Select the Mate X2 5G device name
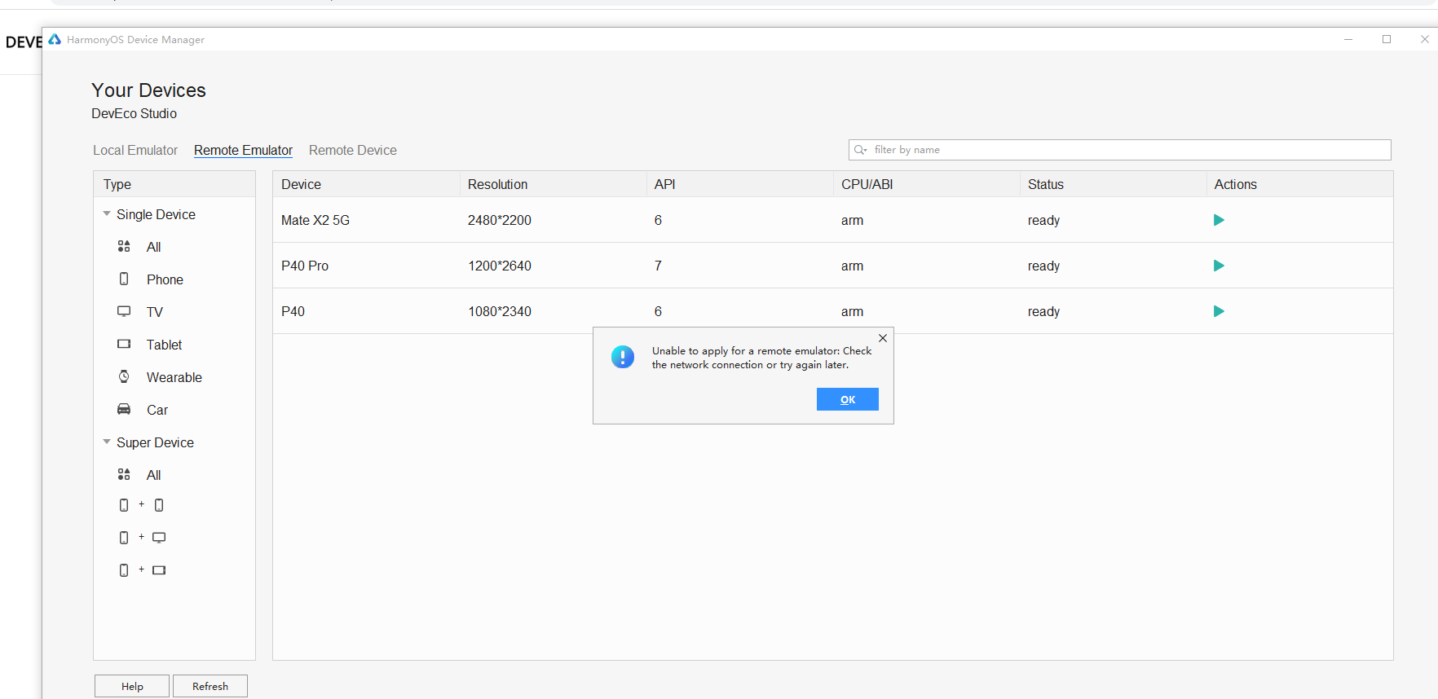 pos(315,220)
